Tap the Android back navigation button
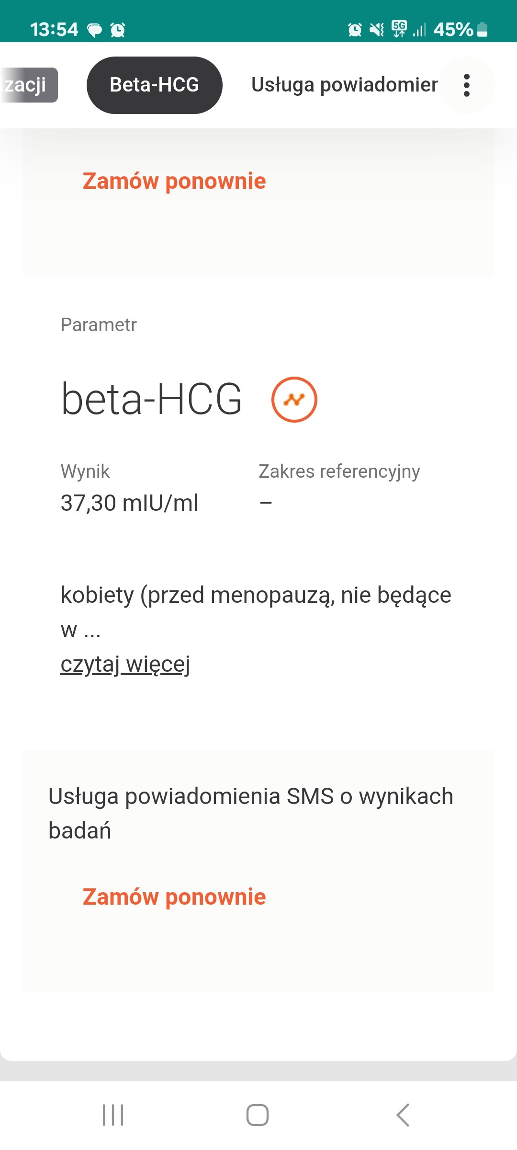Screen dimensions: 517x1150 pos(403,1115)
